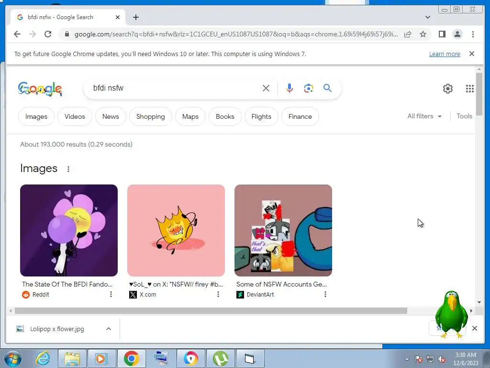490x368 pixels.
Task: Open Windows Explorer folder from taskbar
Action: coord(72,358)
